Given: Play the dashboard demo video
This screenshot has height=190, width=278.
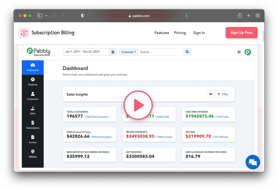Looking at the screenshot, I should point(138,105).
